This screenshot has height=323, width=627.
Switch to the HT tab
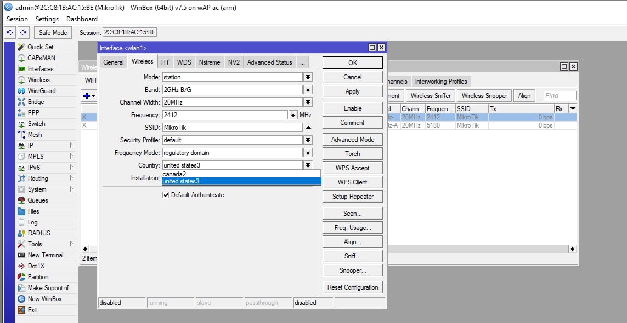(165, 62)
